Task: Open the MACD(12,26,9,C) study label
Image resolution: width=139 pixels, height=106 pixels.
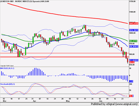Action: [x=7, y=68]
